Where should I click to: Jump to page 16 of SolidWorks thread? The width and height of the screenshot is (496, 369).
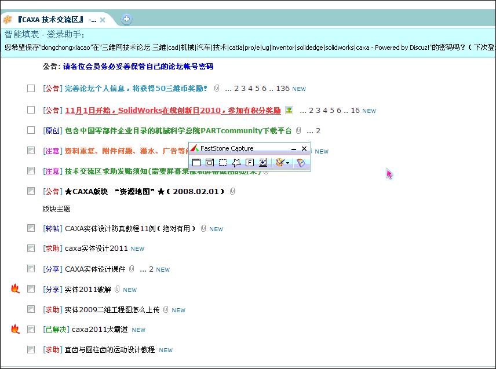[355, 110]
